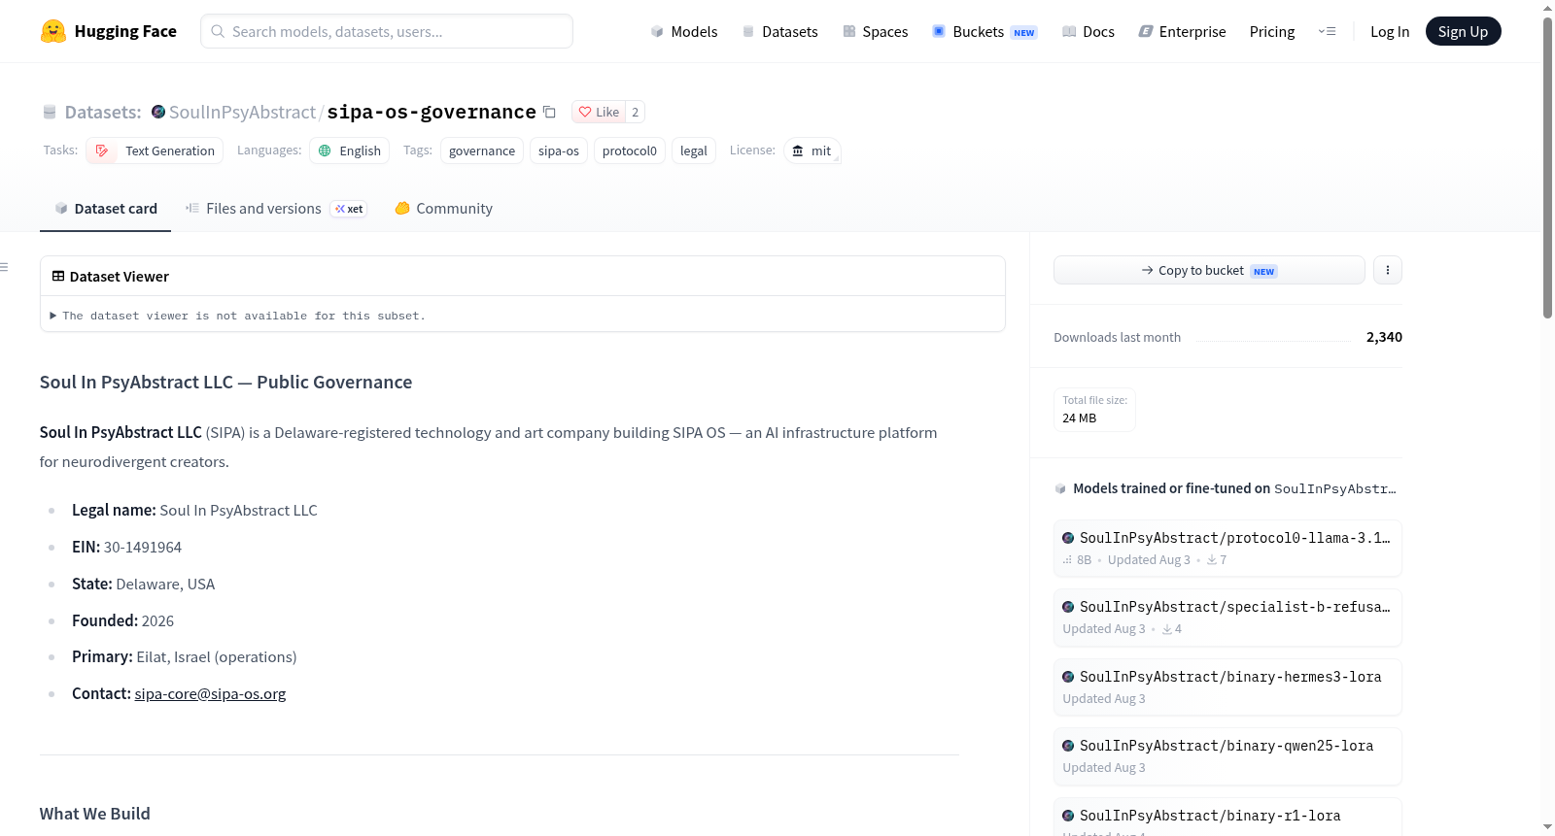The image size is (1555, 836).
Task: Click the State: Delaware, USA list item
Action: (143, 584)
